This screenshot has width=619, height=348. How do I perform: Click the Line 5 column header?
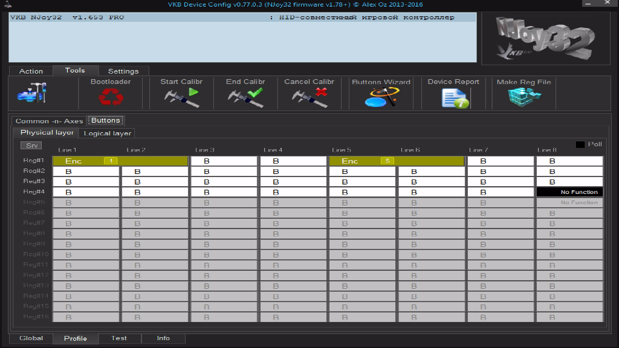pos(342,150)
